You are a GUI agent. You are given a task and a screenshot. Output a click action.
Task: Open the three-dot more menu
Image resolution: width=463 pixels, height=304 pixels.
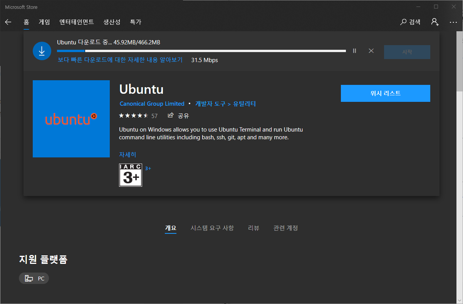coord(453,22)
